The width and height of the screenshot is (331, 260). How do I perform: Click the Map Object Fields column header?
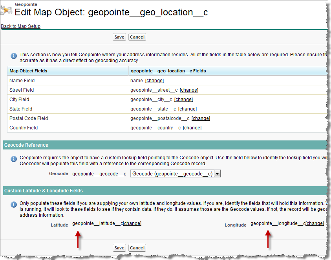point(68,71)
